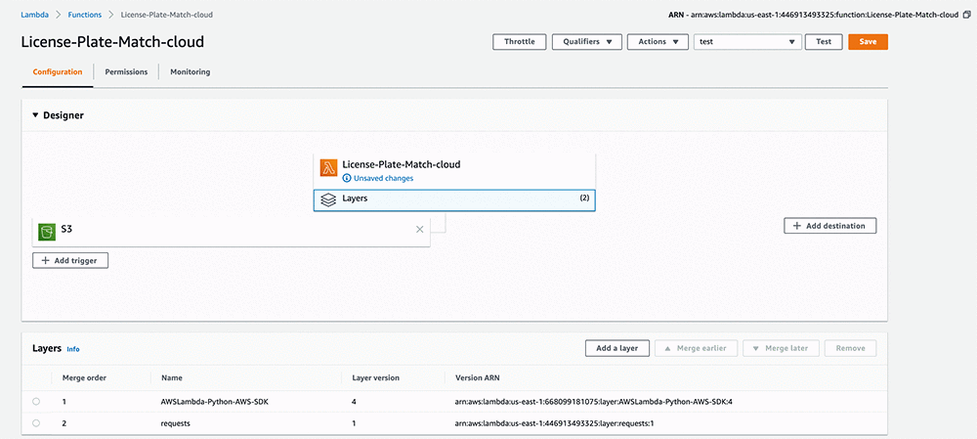Image resolution: width=977 pixels, height=439 pixels.
Task: Click the Remove layer button
Action: (851, 349)
